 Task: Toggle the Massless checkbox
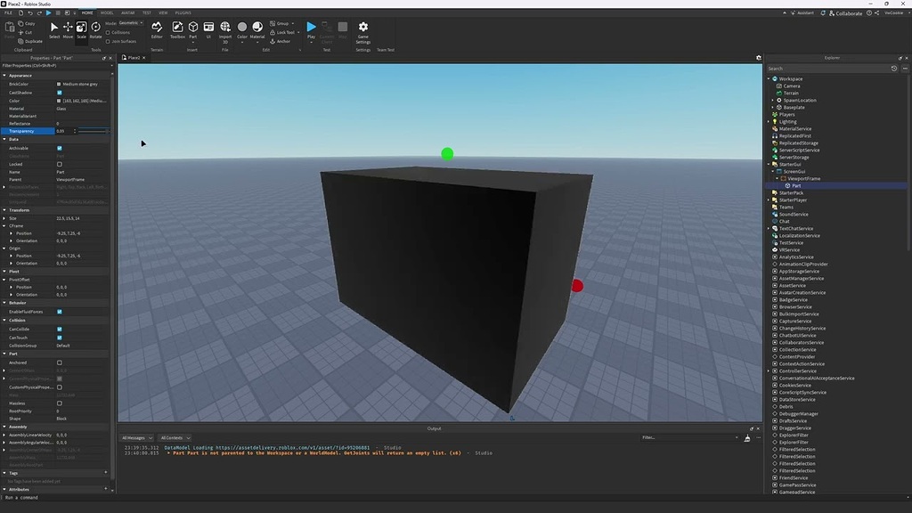click(x=60, y=403)
